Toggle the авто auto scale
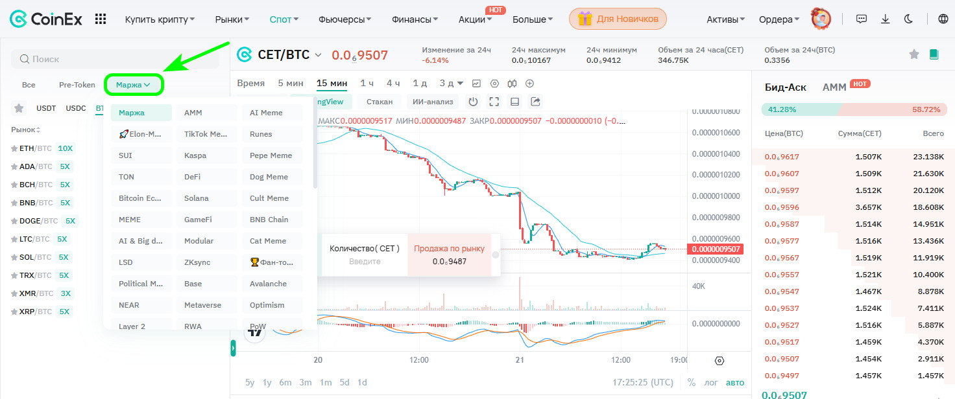This screenshot has width=955, height=399. click(x=735, y=382)
